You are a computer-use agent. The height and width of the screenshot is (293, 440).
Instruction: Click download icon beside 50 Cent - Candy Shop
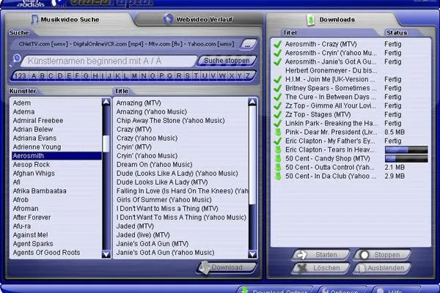(x=278, y=158)
